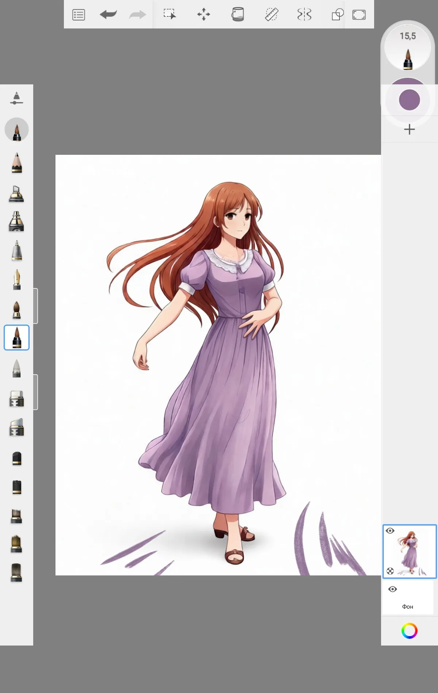The width and height of the screenshot is (438, 693).
Task: Undo the last stroke
Action: (108, 15)
